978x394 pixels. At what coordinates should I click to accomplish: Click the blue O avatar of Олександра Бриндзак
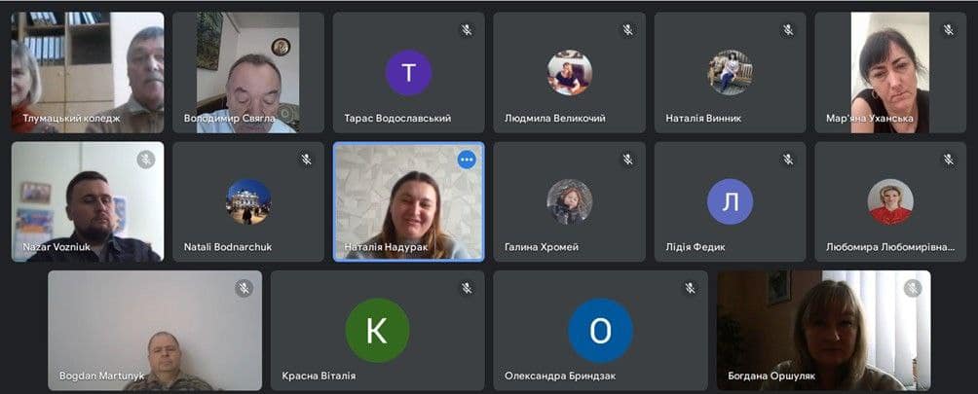click(x=601, y=331)
